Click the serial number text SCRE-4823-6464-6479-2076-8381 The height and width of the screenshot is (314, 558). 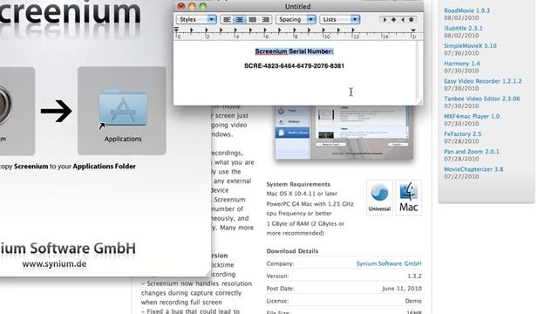(295, 66)
